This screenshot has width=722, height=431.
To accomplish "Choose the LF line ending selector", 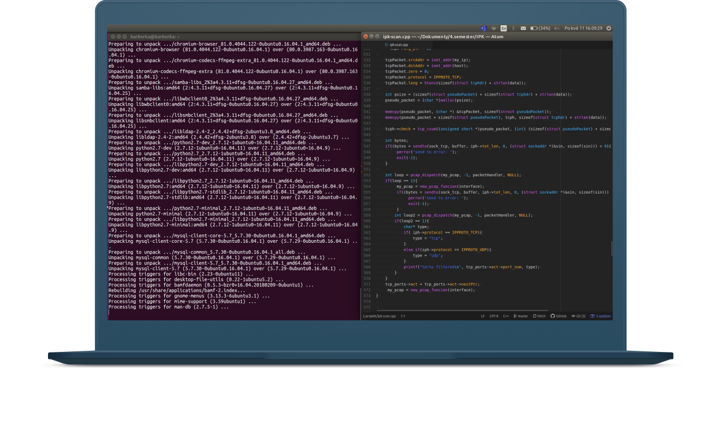I will pos(483,316).
